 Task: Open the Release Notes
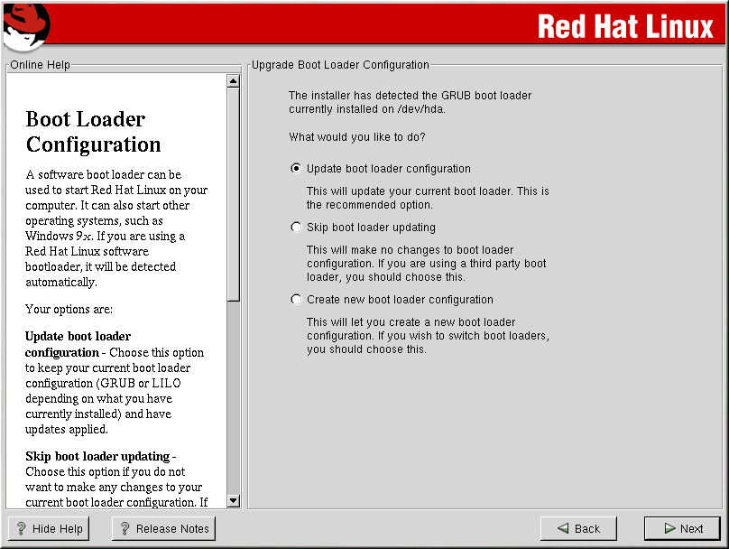[x=163, y=529]
